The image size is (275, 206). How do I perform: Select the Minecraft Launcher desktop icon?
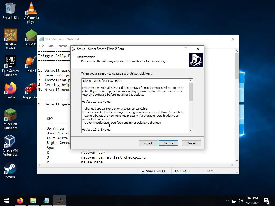click(10, 119)
